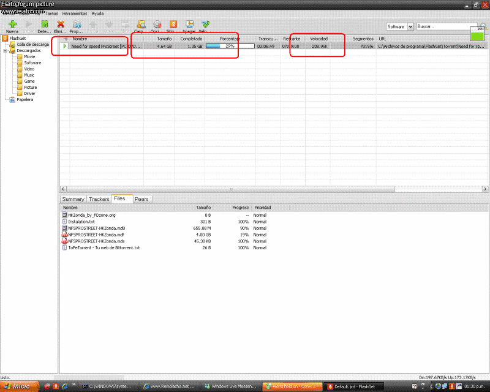Sort downloads by Completado column
The width and height of the screenshot is (490, 392).
click(189, 39)
